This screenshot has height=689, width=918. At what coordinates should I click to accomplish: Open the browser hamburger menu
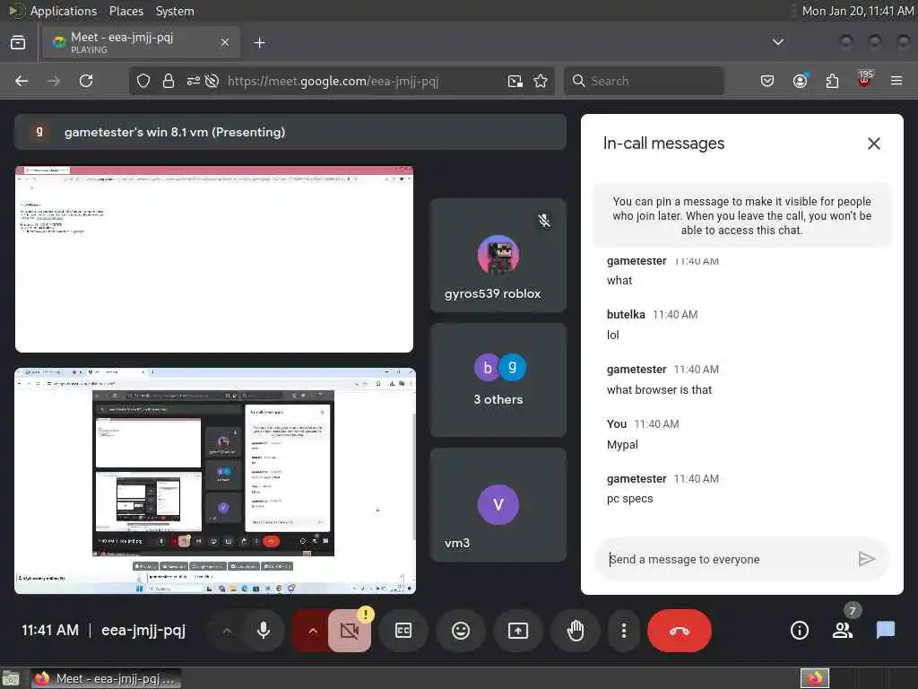pyautogui.click(x=896, y=81)
